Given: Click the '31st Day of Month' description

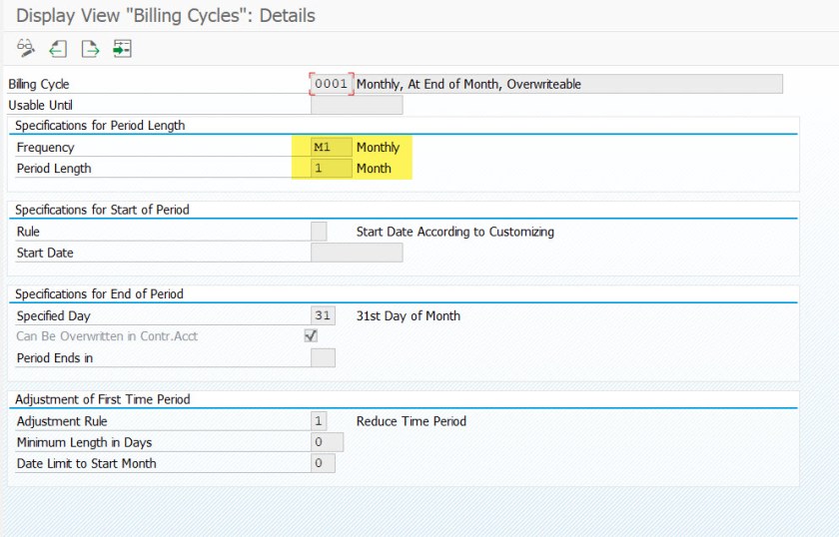Looking at the screenshot, I should pyautogui.click(x=408, y=315).
